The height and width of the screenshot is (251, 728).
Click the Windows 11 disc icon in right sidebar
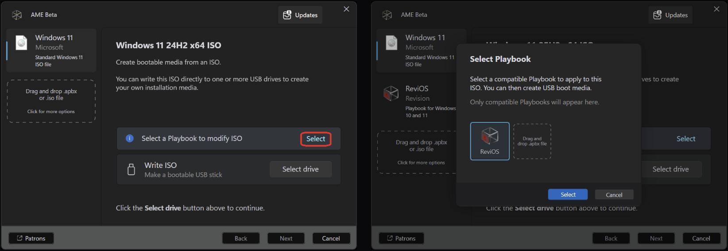click(x=391, y=42)
